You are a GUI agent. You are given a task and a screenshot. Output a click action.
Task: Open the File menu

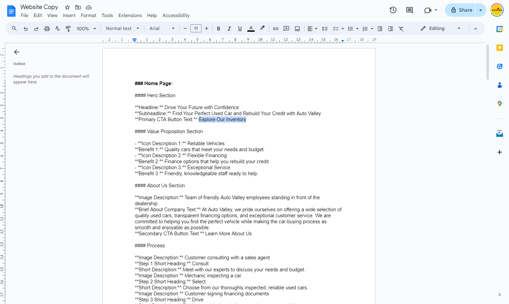24,15
